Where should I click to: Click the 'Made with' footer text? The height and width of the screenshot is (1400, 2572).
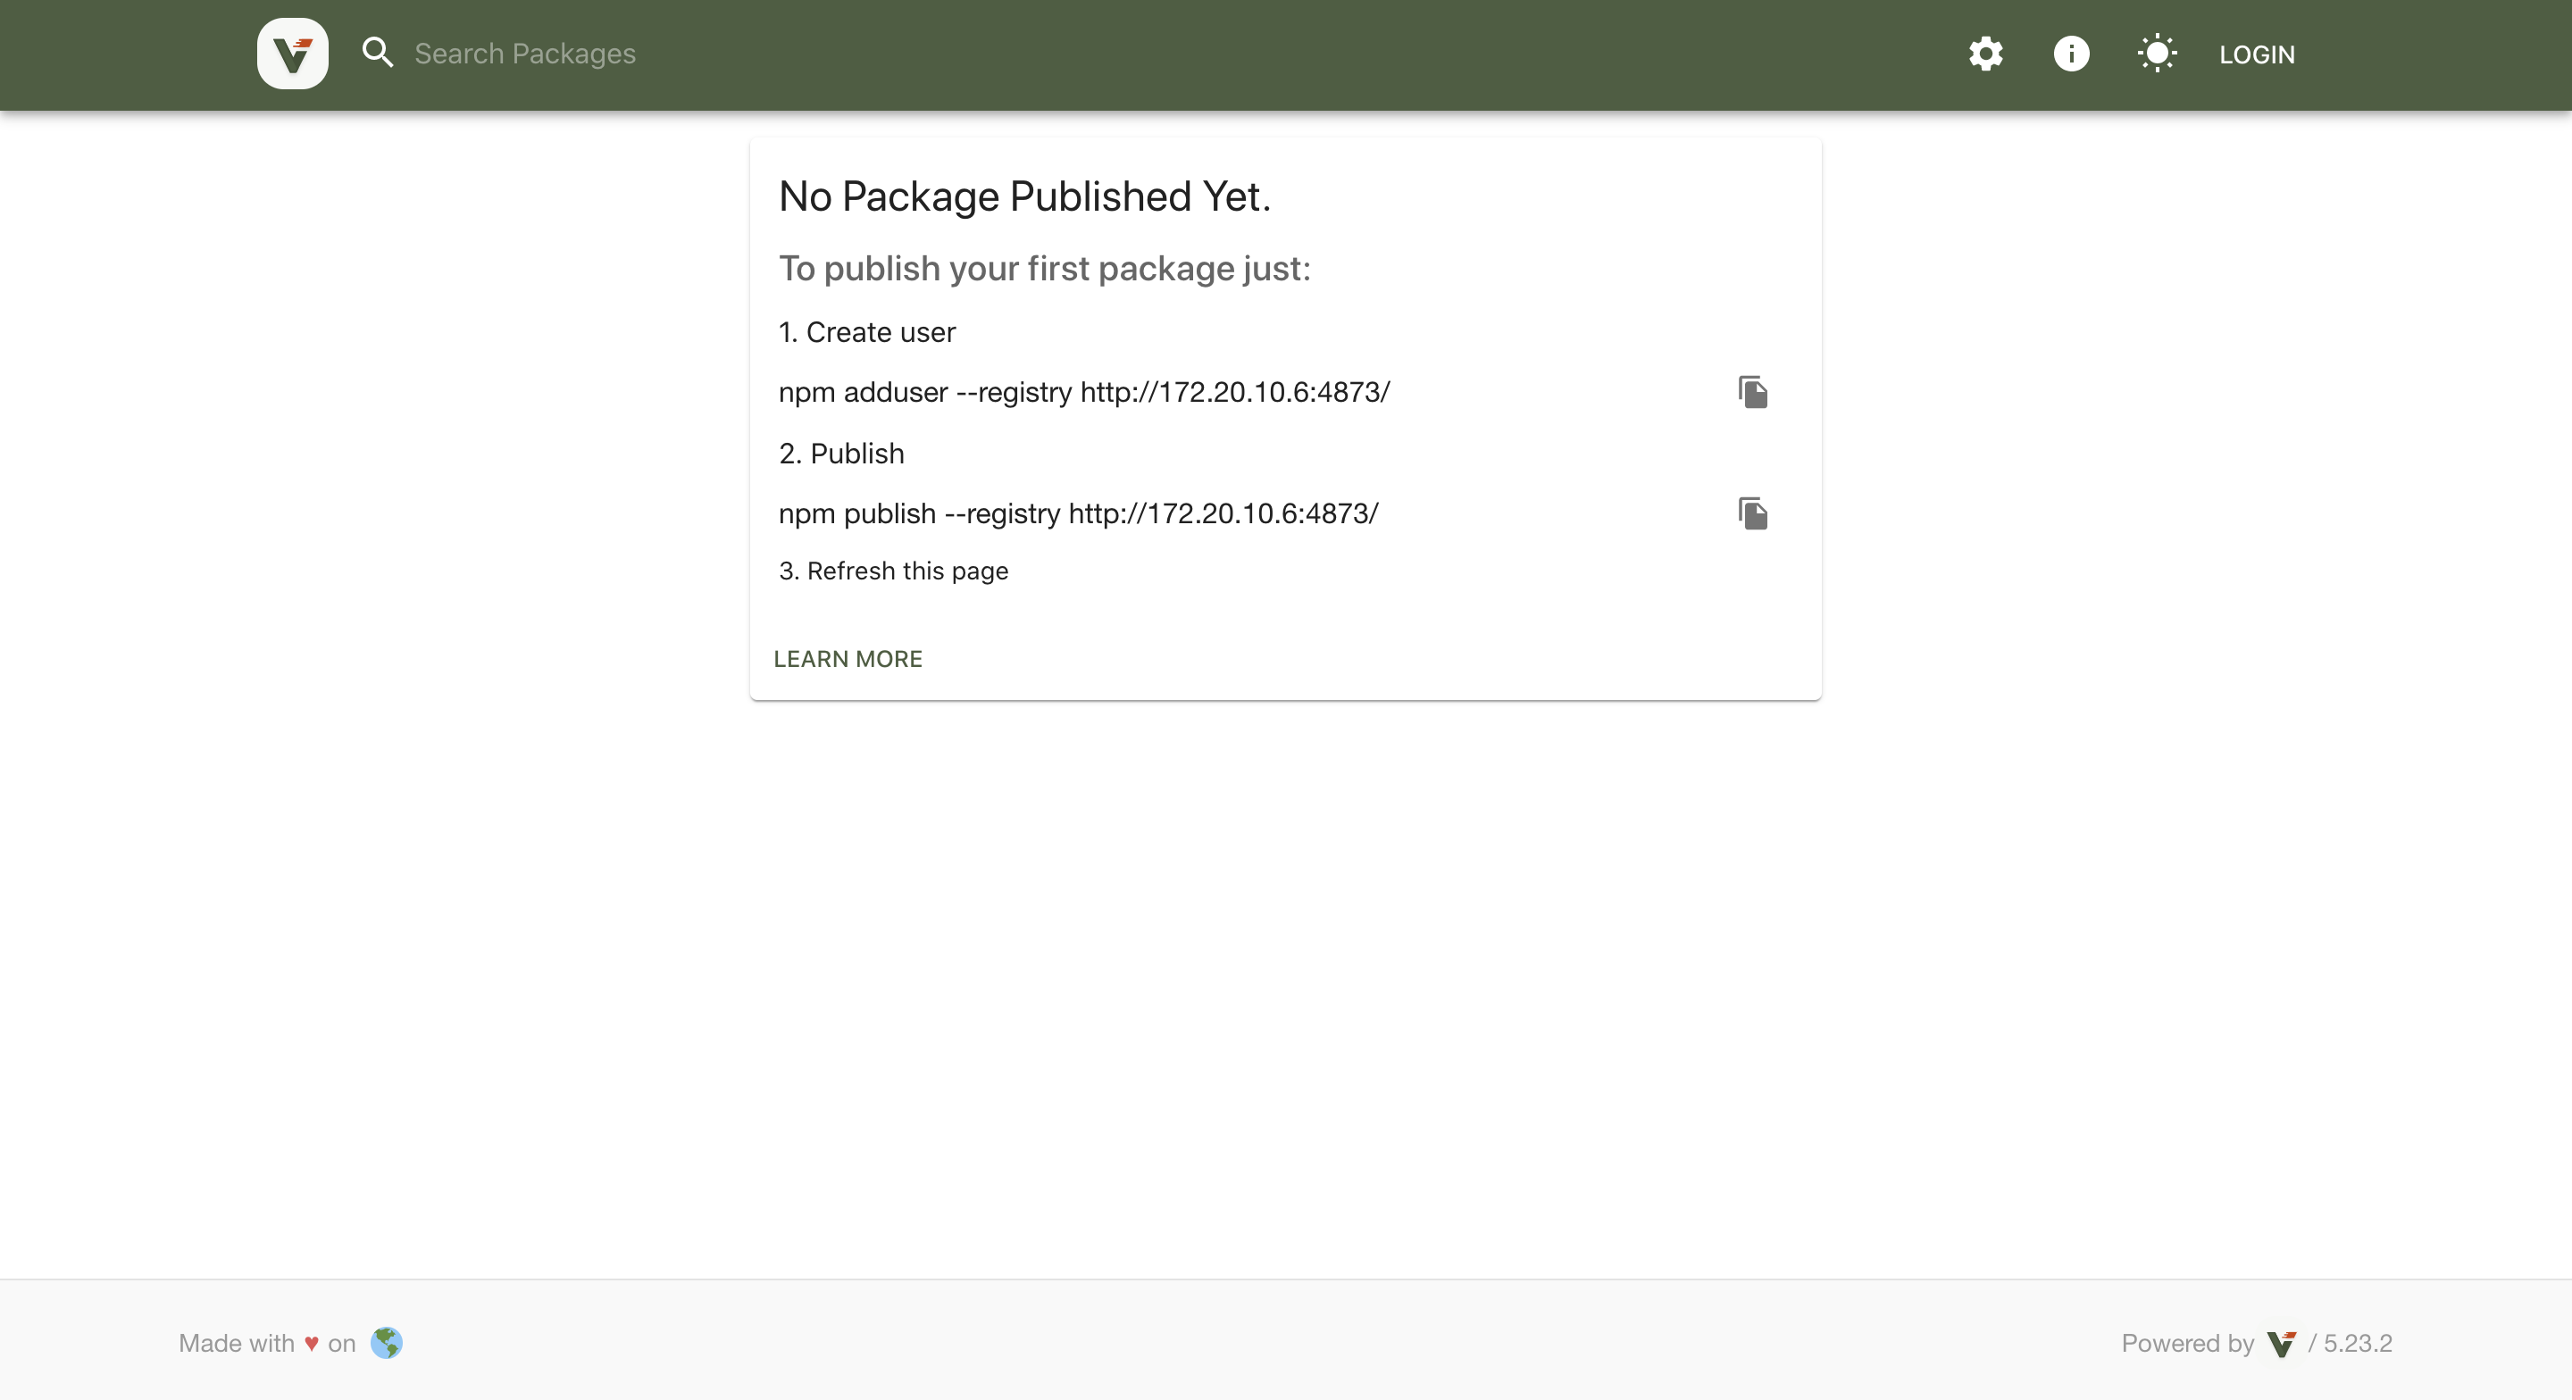click(237, 1344)
